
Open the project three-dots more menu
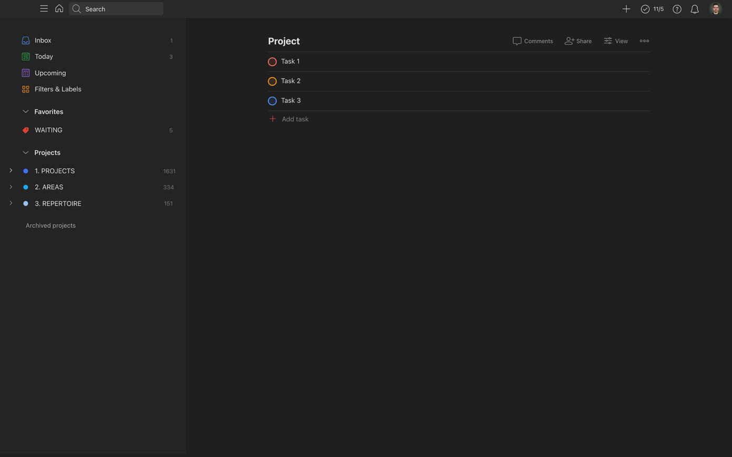pyautogui.click(x=644, y=41)
